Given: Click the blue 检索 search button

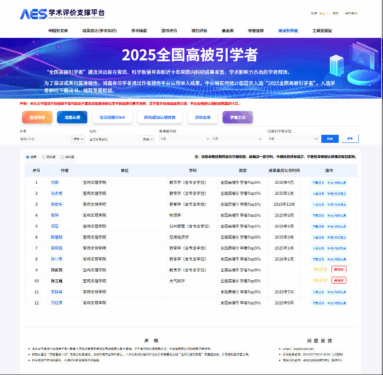Looking at the screenshot, I should click(330, 139).
